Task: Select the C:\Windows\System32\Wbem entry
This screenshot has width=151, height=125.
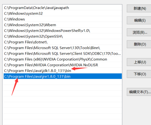Action: point(63,25)
